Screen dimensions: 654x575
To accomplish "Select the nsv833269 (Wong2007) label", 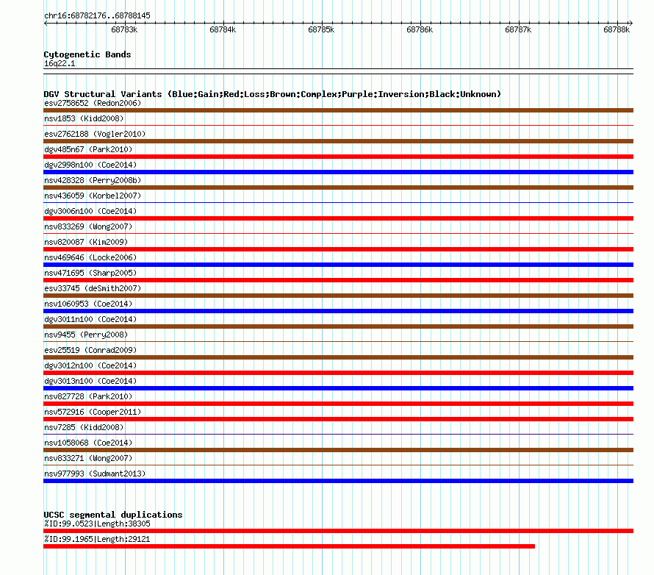I will (88, 226).
